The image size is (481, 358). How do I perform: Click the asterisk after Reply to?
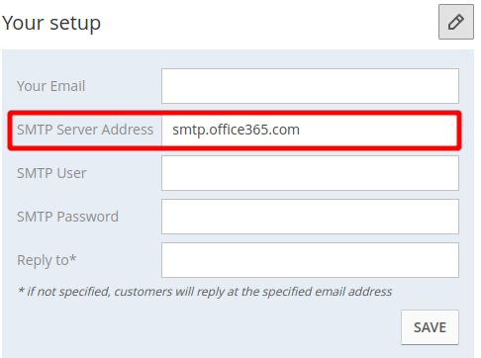[73, 258]
